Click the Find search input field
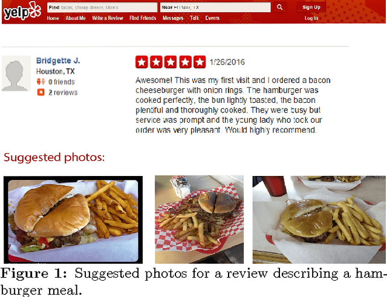Image resolution: width=387 pixels, height=297 pixels. (x=102, y=7)
